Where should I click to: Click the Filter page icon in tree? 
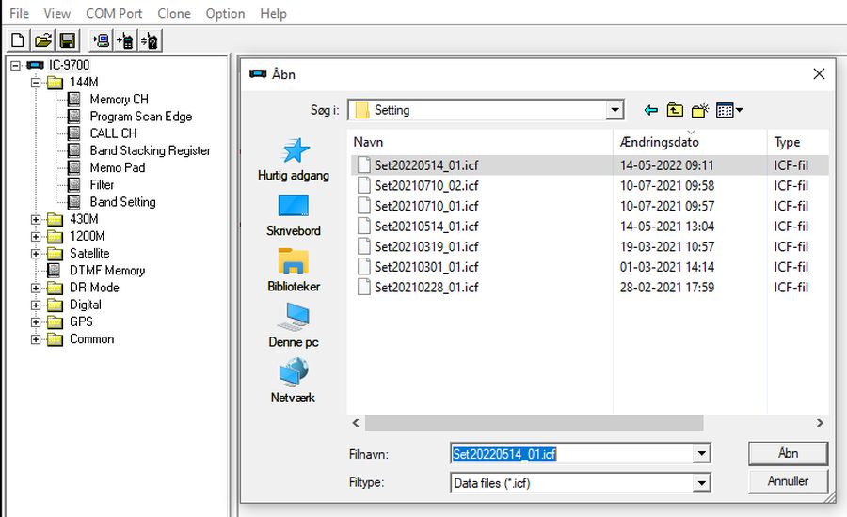[74, 185]
